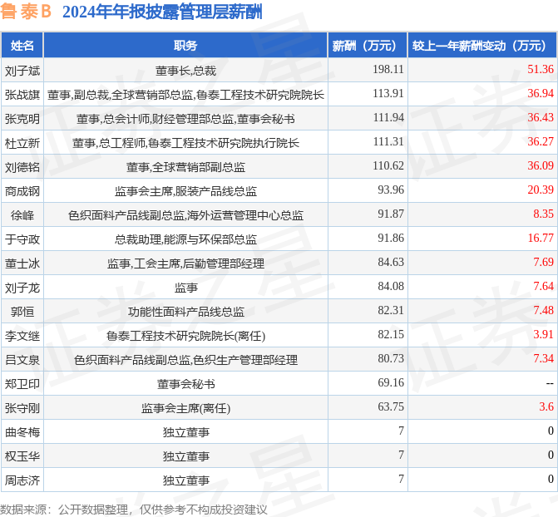Image resolution: width=558 pixels, height=517 pixels.
Task: Click the salary value 111.31
Action: [388, 141]
